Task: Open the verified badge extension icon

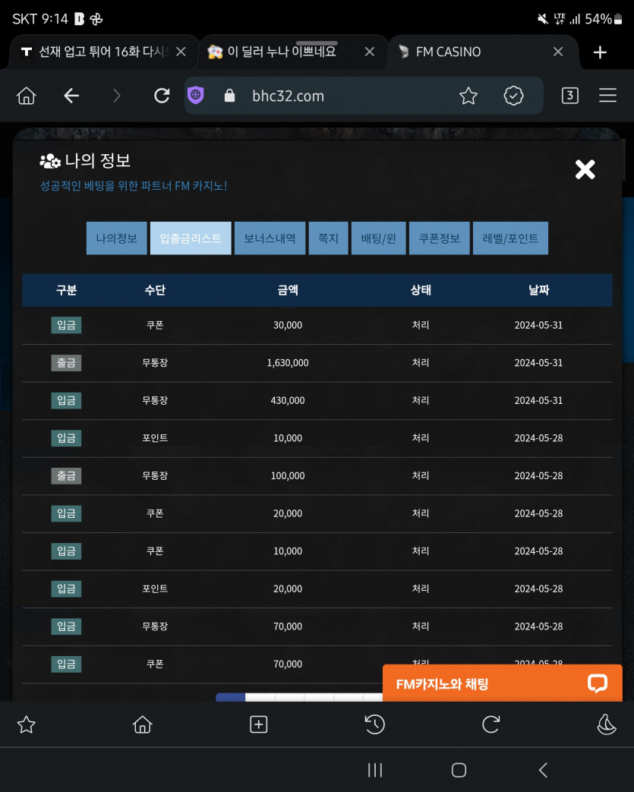Action: click(x=513, y=96)
